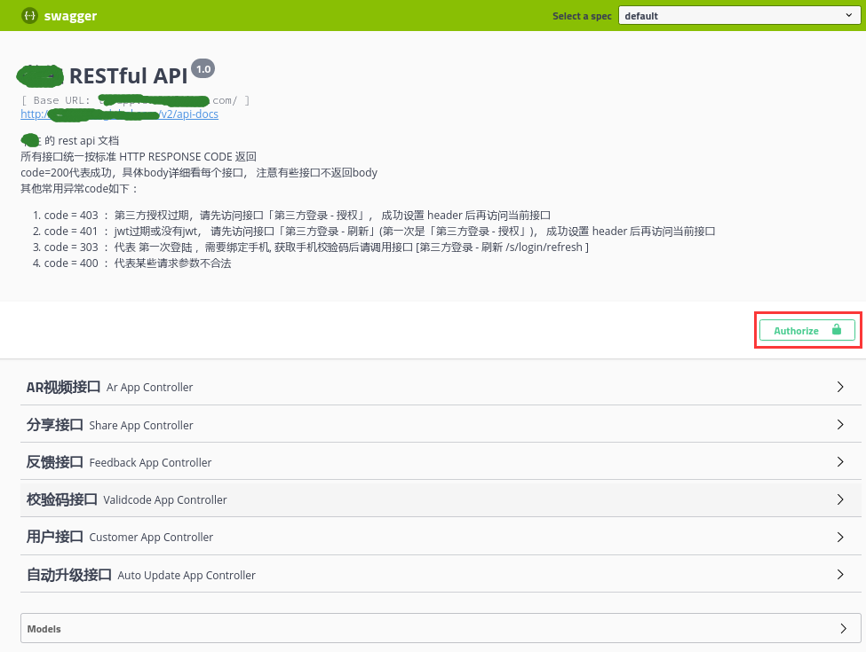Click chevron arrow on 自动升级接口 row
Screen dimensions: 866x652
click(840, 575)
